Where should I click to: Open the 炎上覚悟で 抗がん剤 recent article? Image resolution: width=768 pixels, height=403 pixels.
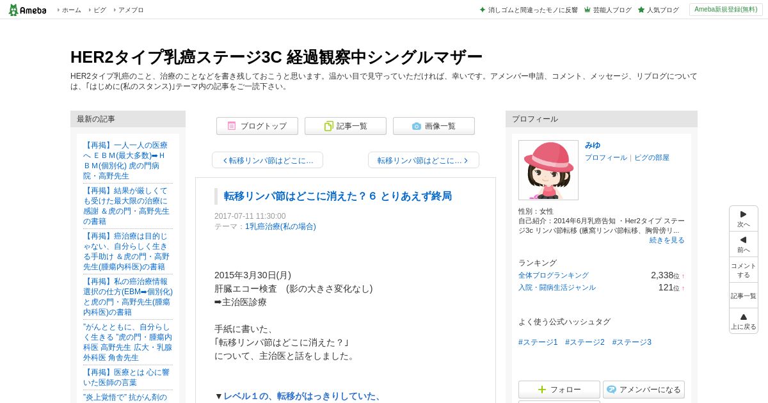(125, 397)
